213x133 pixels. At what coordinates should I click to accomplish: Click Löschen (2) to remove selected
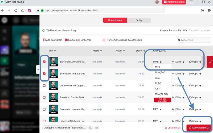click(x=173, y=128)
